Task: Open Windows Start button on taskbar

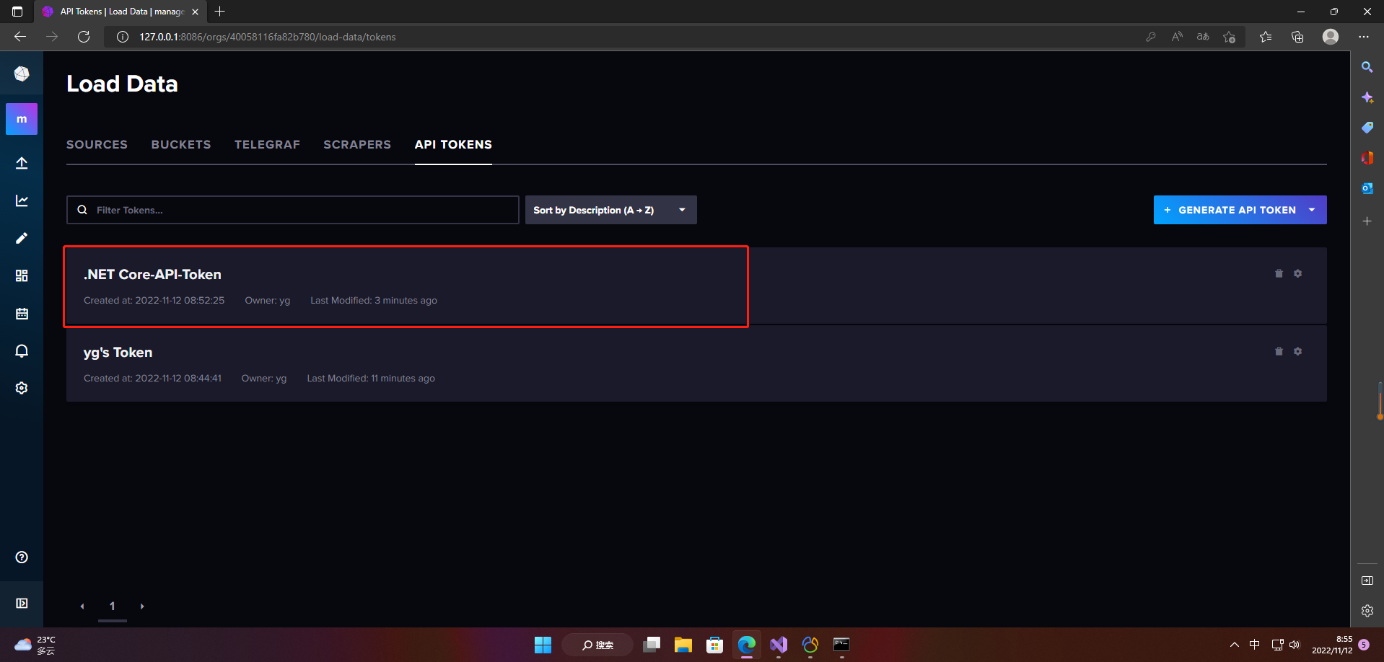Action: 543,645
